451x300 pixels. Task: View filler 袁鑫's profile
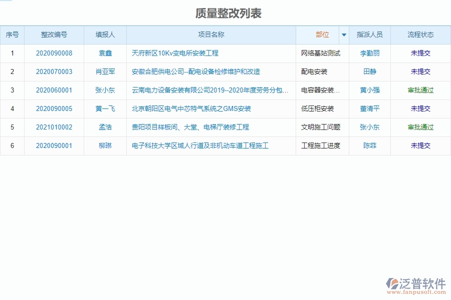tap(105, 53)
